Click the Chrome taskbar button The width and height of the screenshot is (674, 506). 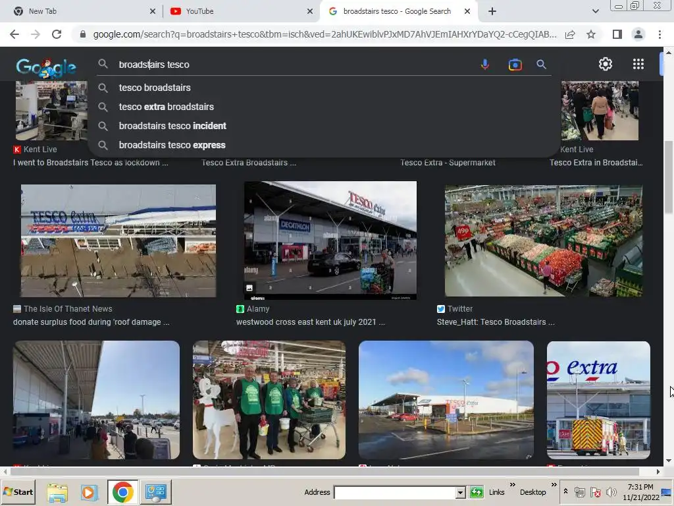coord(123,492)
